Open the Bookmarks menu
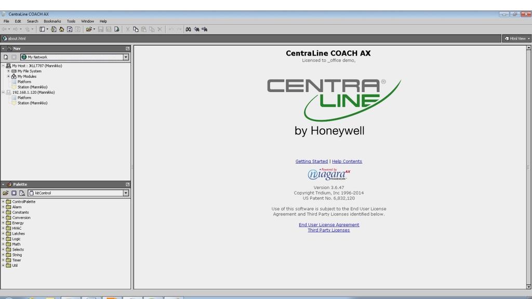The image size is (532, 299). point(52,21)
